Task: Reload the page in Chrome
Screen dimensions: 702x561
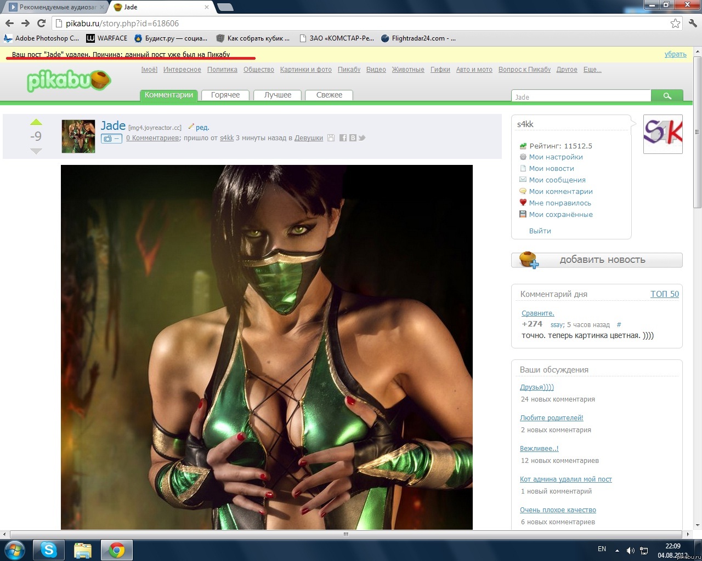Action: click(41, 24)
